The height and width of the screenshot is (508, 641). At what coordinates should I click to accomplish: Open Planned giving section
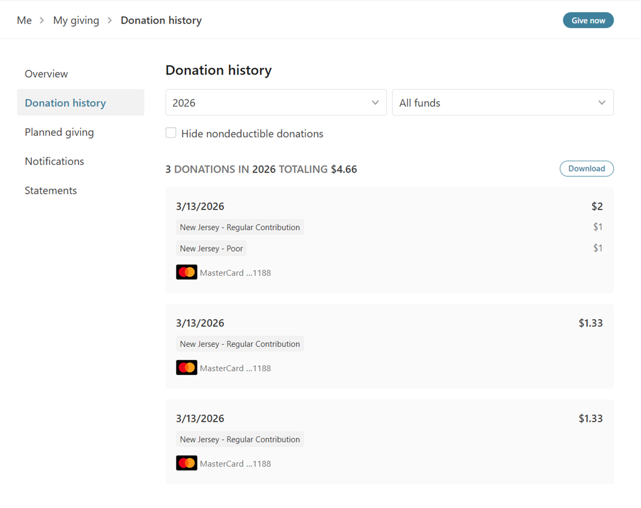(x=59, y=132)
